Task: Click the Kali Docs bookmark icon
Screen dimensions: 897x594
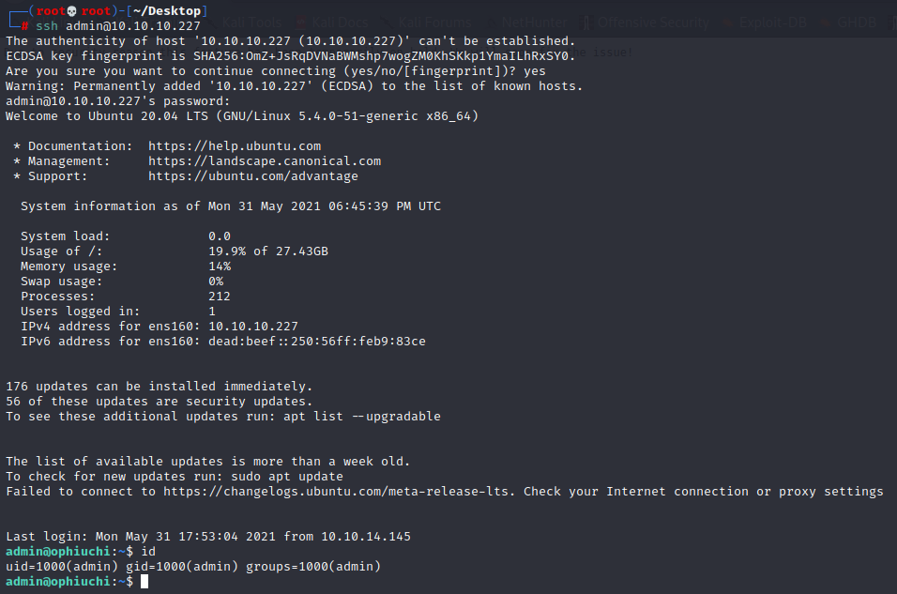Action: coord(301,23)
